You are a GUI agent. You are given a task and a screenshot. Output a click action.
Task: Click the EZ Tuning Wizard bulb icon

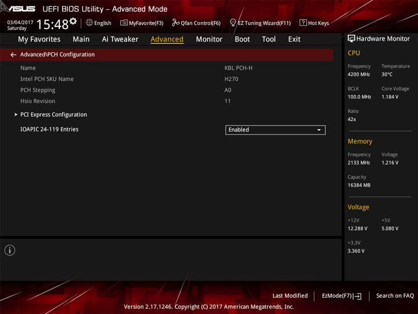click(x=233, y=23)
